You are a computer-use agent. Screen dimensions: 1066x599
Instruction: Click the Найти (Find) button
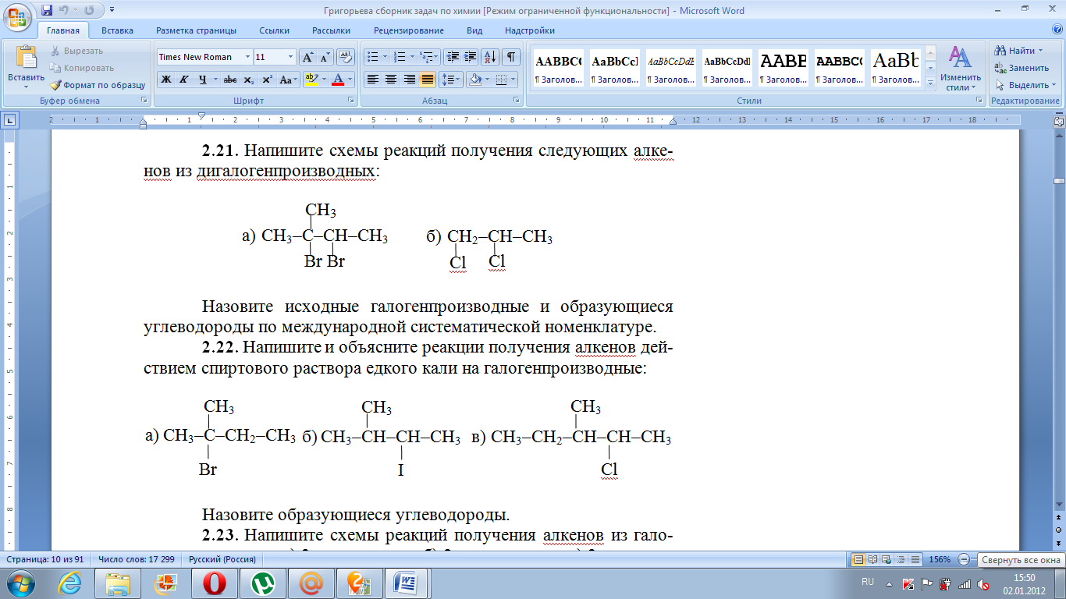[x=1020, y=51]
